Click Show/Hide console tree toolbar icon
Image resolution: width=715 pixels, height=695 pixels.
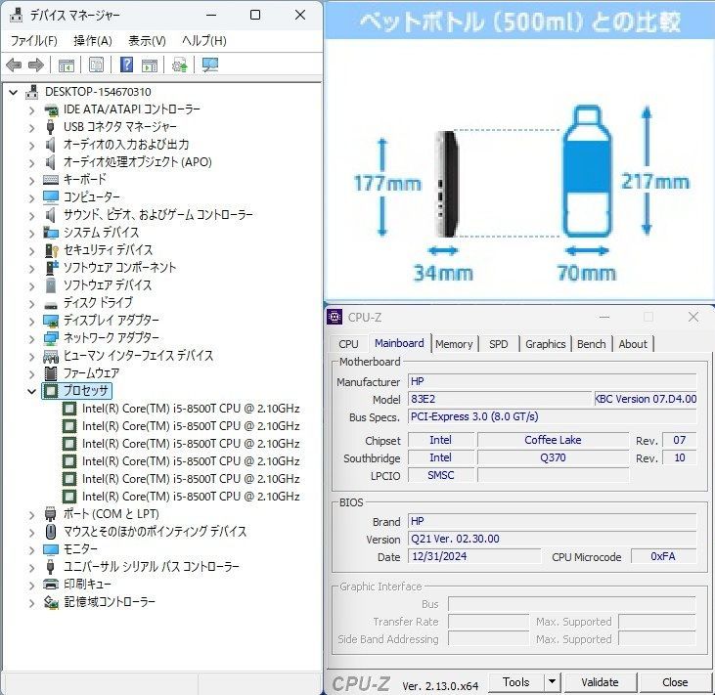66,65
